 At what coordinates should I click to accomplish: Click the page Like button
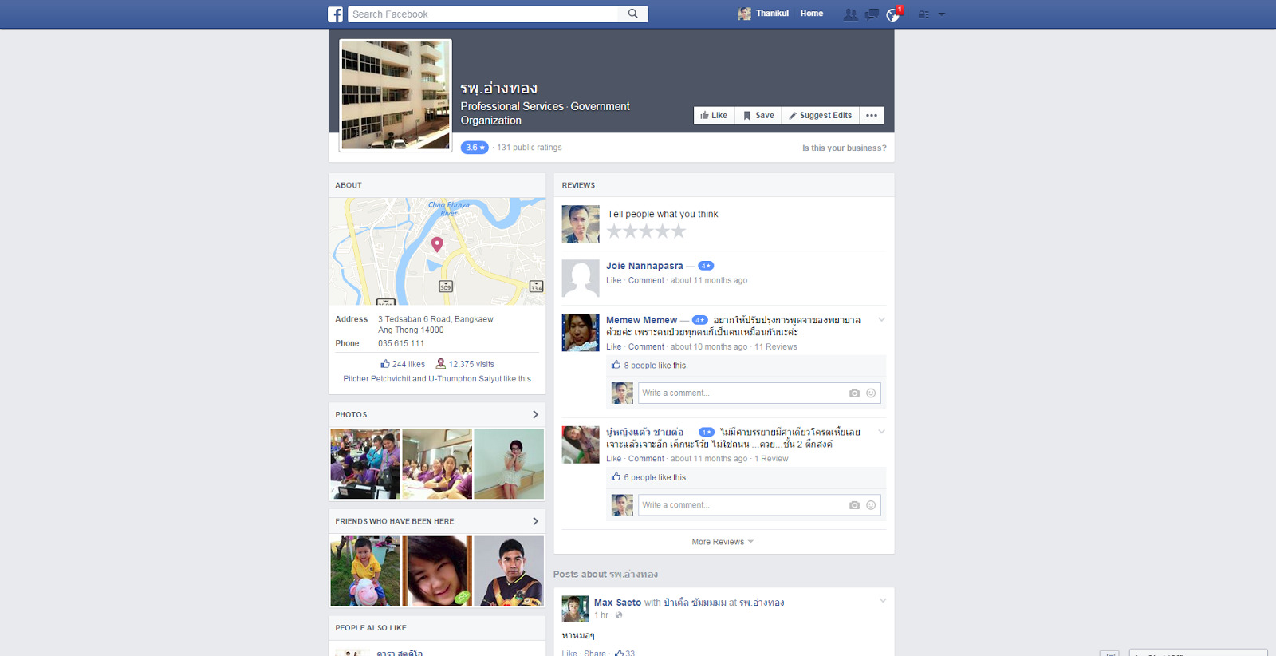(x=714, y=116)
